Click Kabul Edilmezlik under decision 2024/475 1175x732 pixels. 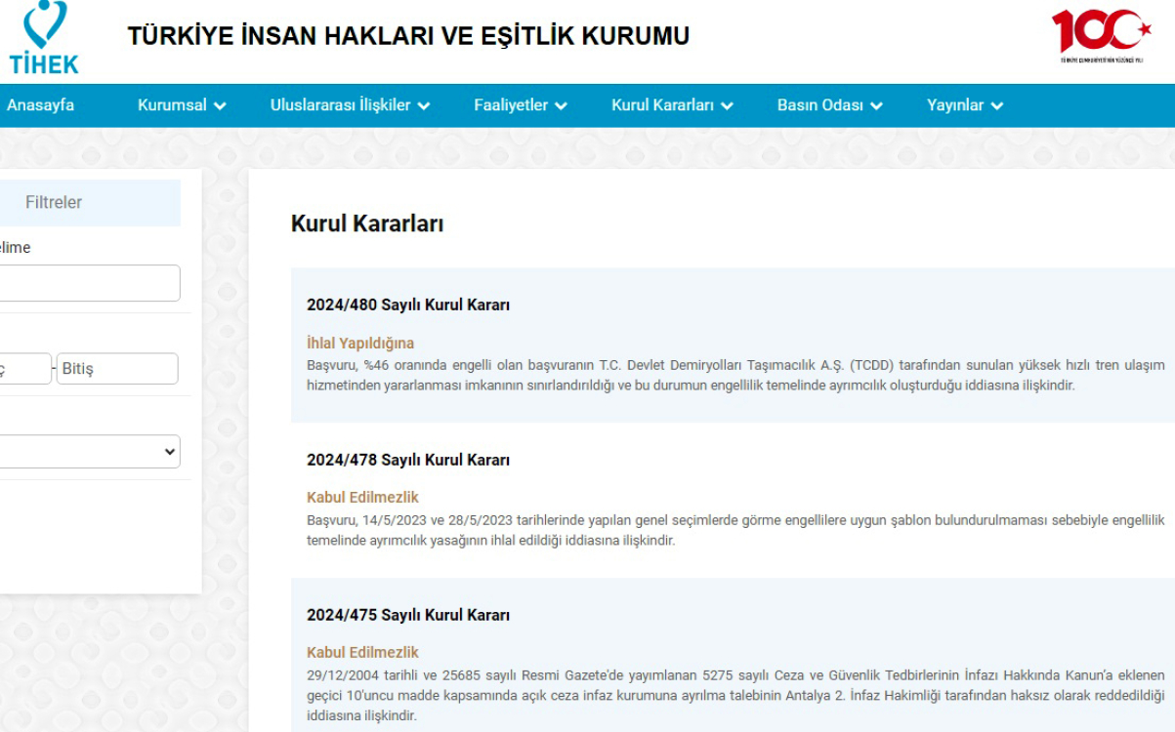(362, 652)
